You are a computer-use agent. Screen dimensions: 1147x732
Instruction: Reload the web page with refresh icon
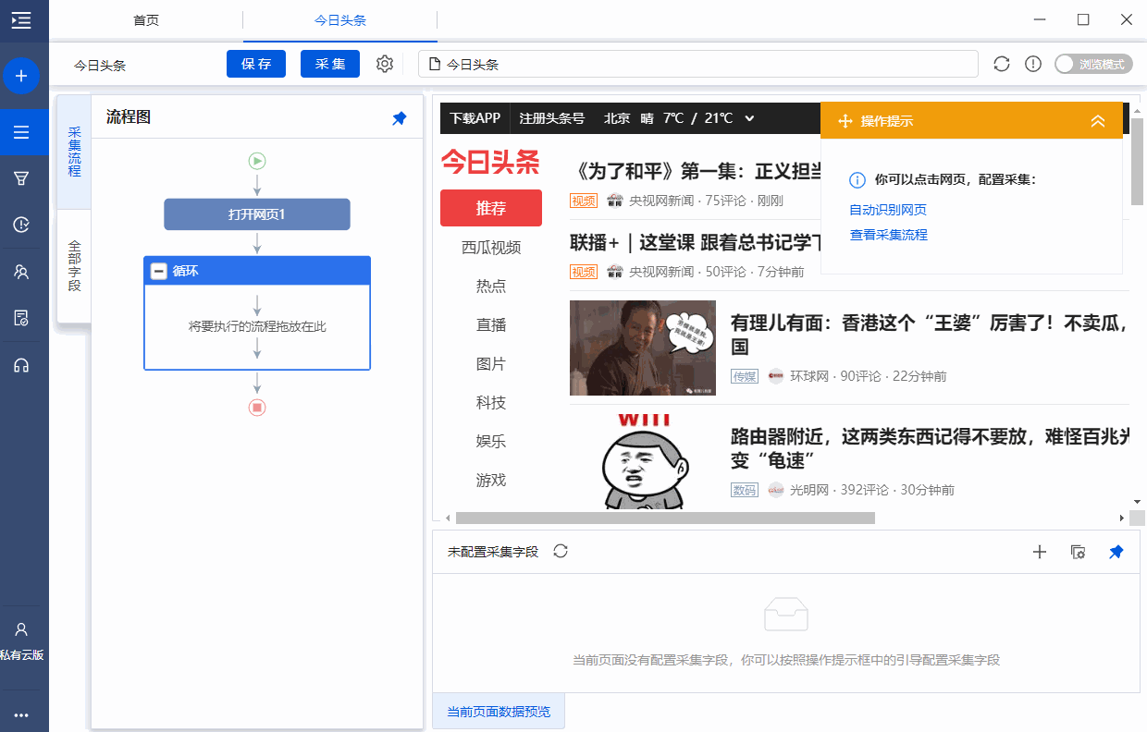[1002, 64]
